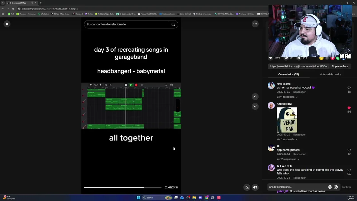Like hirali_momo's comment
This screenshot has height=201, width=357.
tap(349, 88)
